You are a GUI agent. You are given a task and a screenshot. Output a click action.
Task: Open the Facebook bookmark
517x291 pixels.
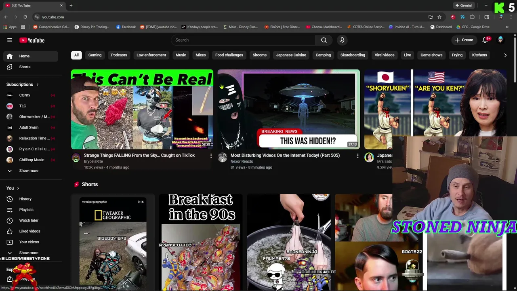[126, 27]
